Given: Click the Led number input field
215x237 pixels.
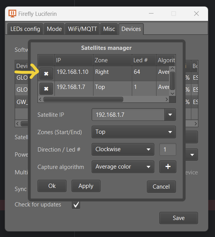Looking at the screenshot, I should coord(168,149).
